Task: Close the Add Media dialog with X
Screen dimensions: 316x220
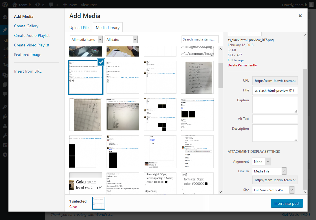Action: (300, 16)
